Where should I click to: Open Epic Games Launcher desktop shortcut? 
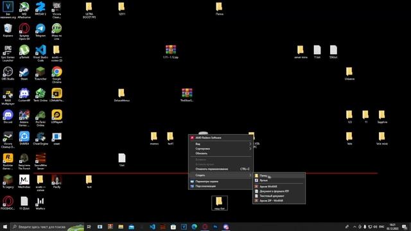pyautogui.click(x=8, y=53)
